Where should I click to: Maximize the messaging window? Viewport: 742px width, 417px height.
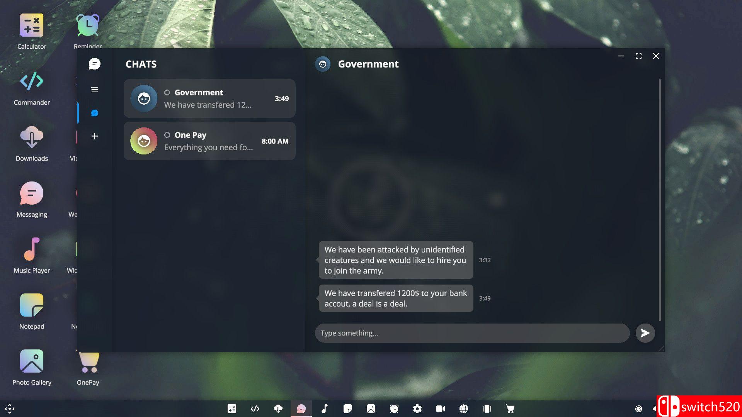tap(638, 56)
